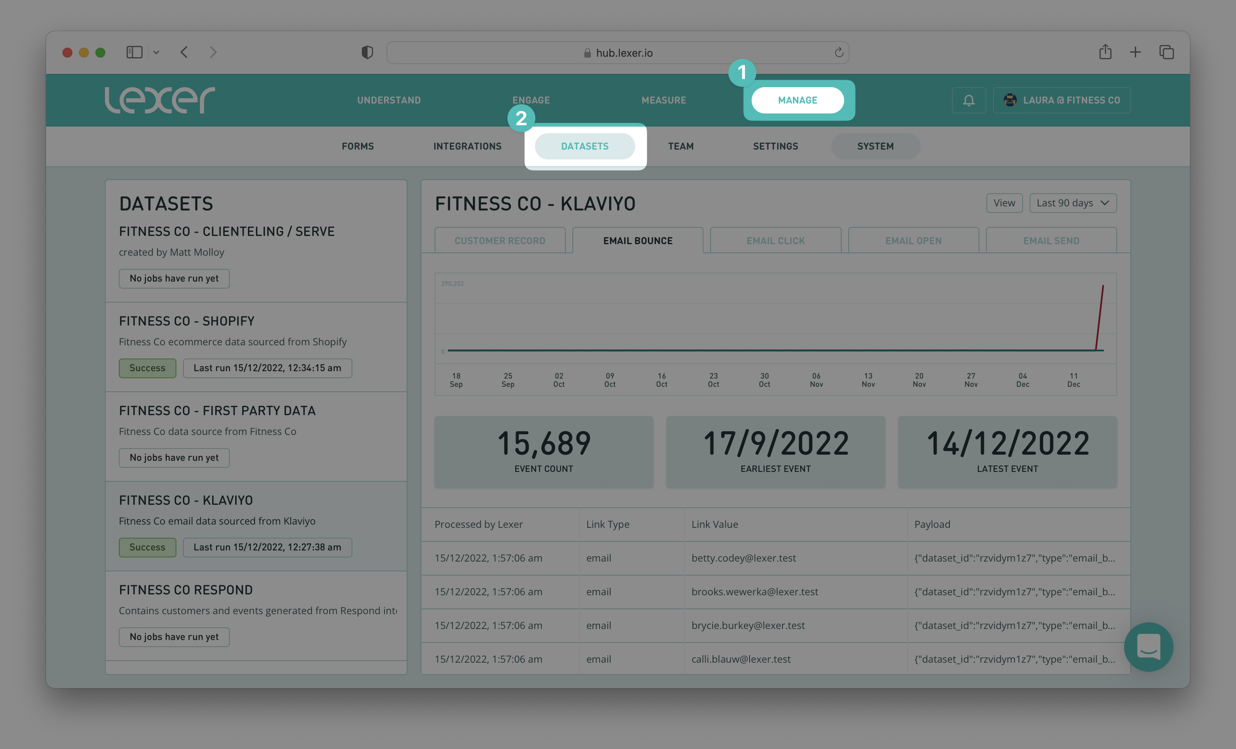1236x749 pixels.
Task: Click the 290,202 y-axis label on chart
Action: pyautogui.click(x=452, y=284)
